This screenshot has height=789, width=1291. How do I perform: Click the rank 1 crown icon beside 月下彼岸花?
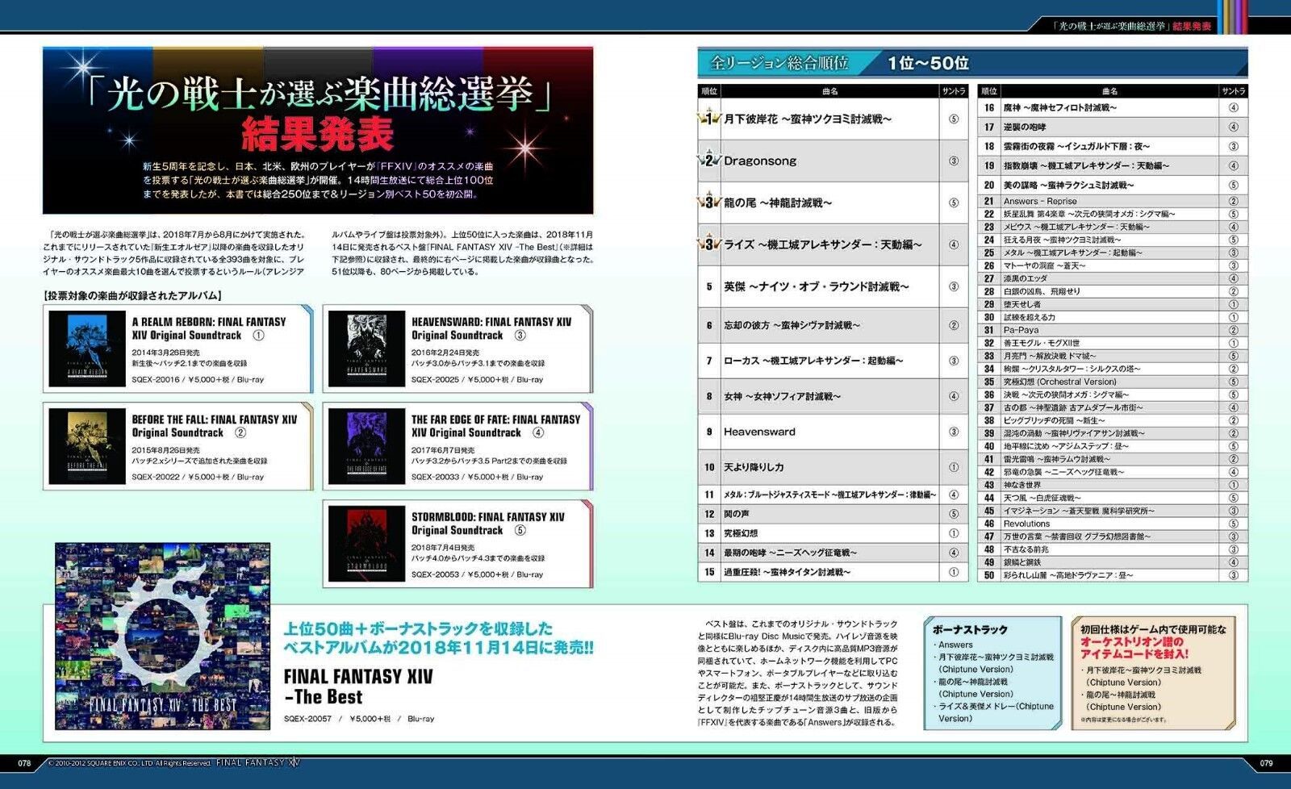coord(708,119)
